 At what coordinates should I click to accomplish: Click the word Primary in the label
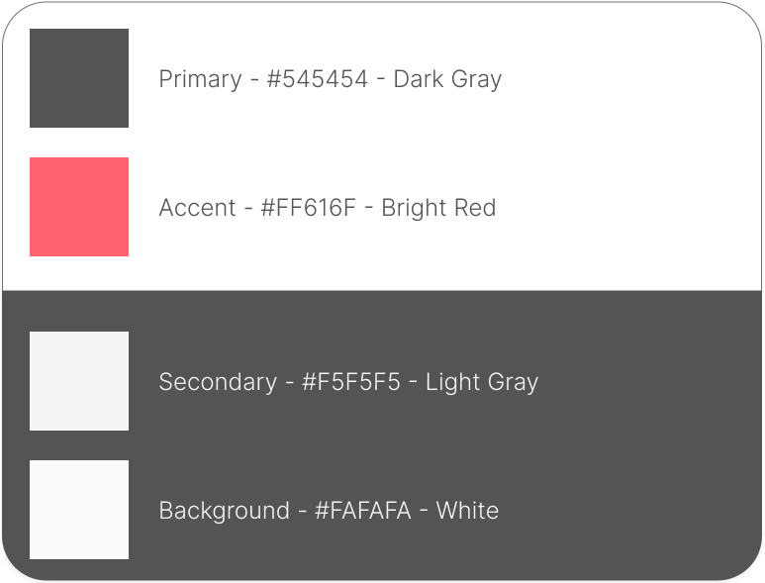pyautogui.click(x=200, y=79)
